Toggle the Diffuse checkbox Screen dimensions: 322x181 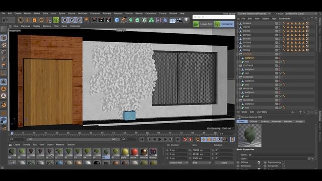pos(259,162)
